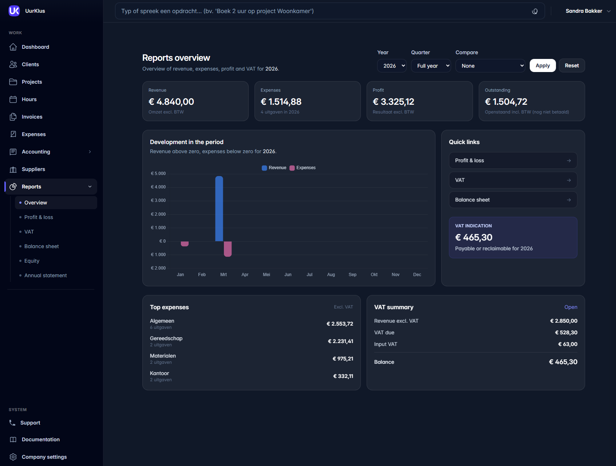This screenshot has height=466, width=616.
Task: Click the Gereedschap top expense row
Action: (252, 341)
